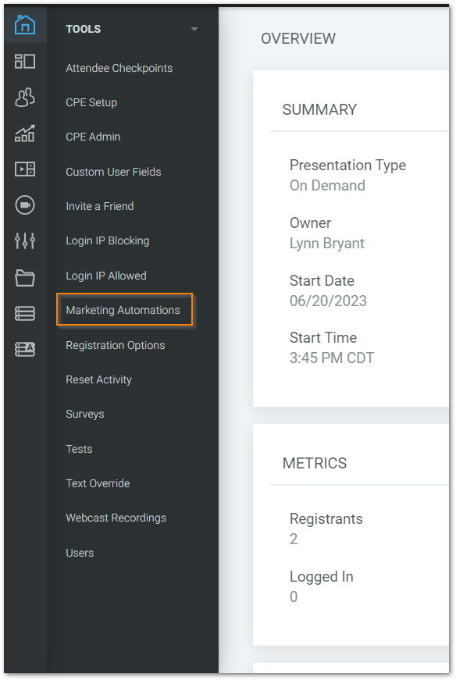Open the Surveys tool
Screen dimensions: 456x680
pos(85,414)
